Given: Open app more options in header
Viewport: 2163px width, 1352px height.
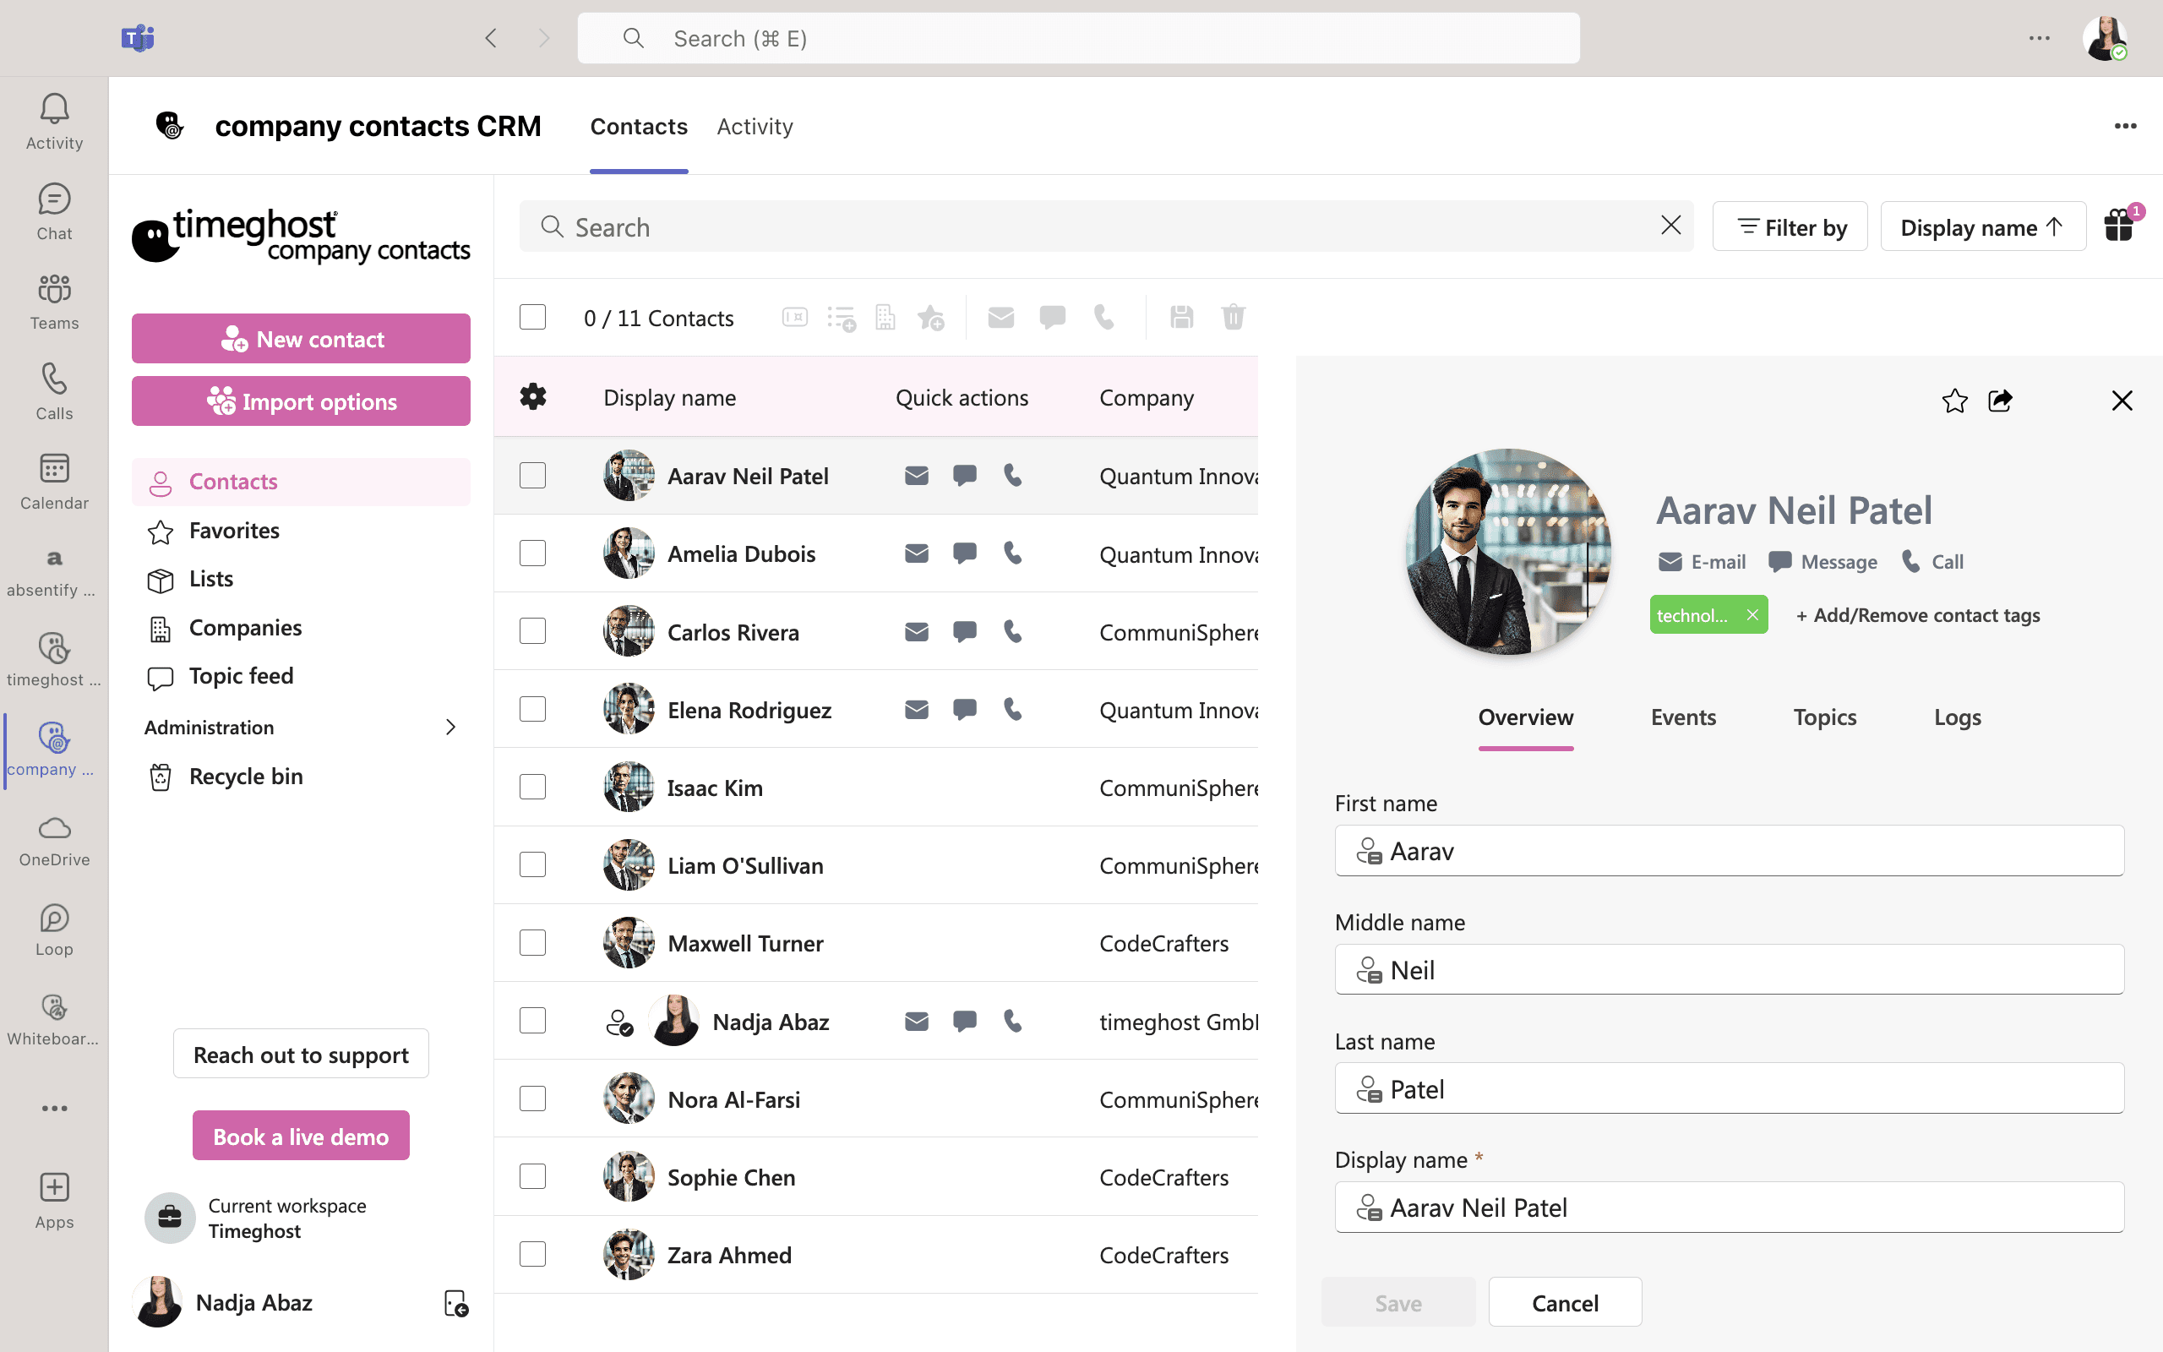Looking at the screenshot, I should click(2126, 126).
